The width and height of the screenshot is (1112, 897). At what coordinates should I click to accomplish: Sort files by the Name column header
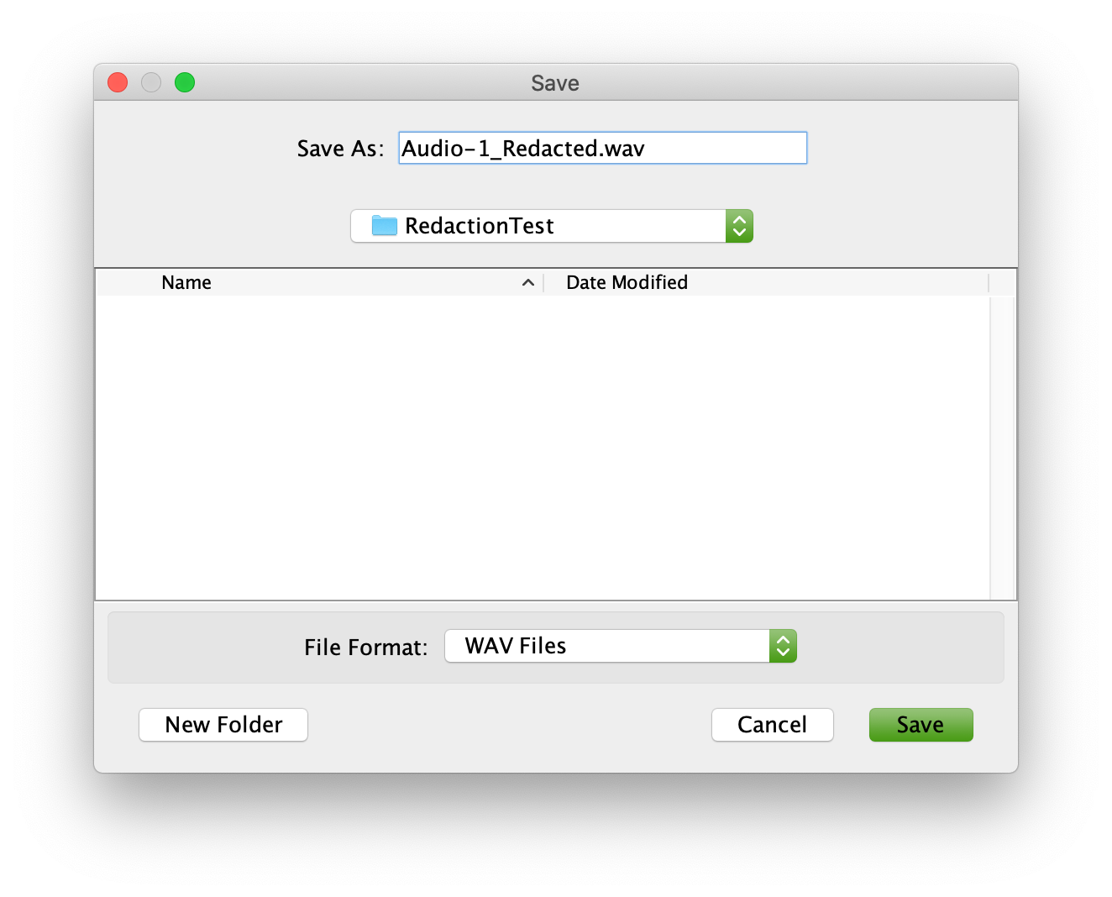tap(186, 282)
